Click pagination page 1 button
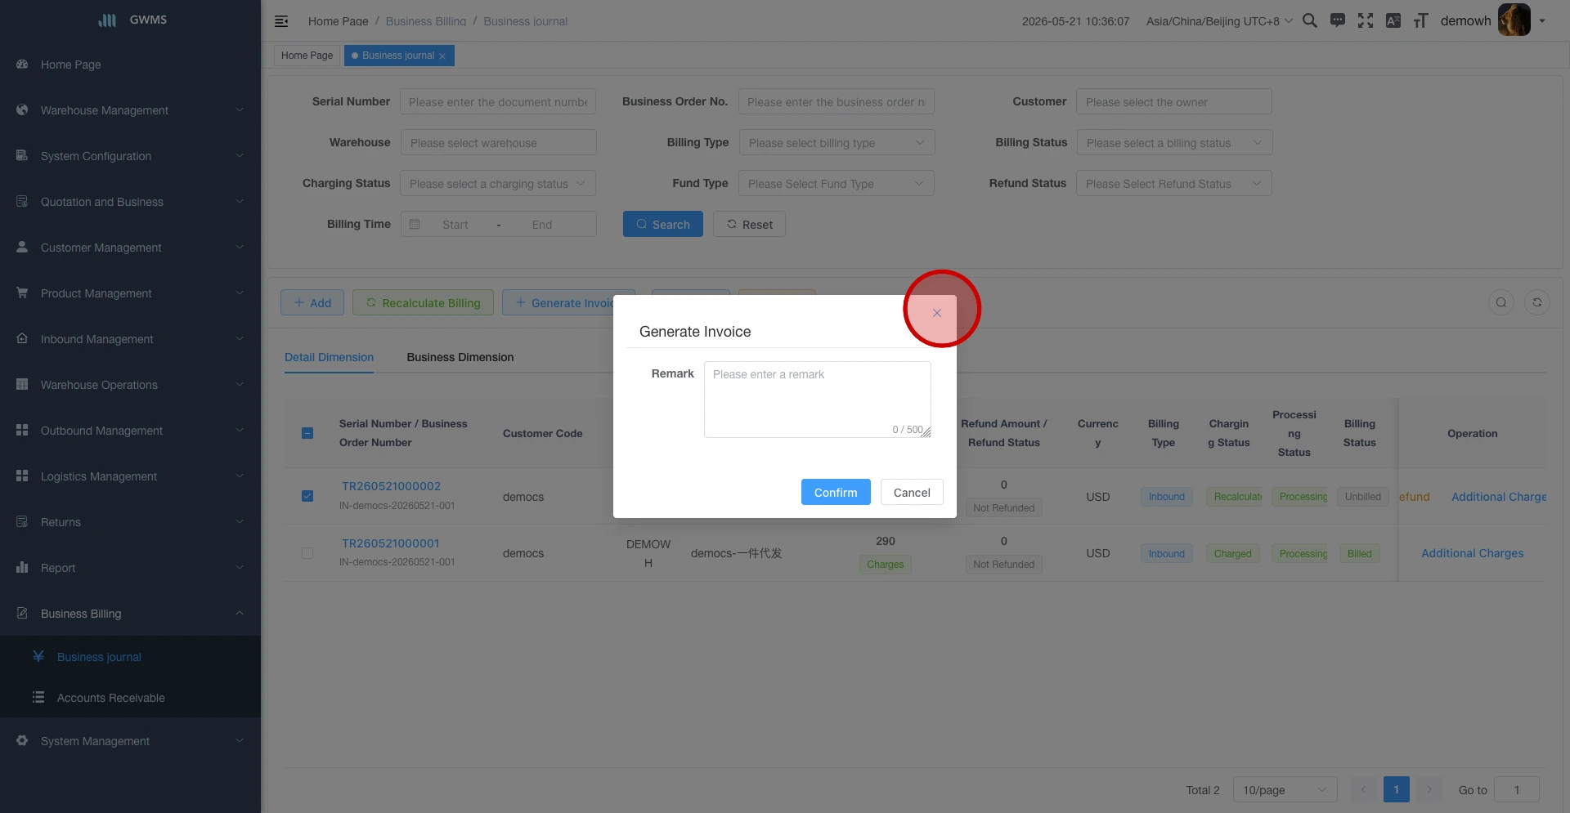The width and height of the screenshot is (1570, 813). (x=1397, y=789)
